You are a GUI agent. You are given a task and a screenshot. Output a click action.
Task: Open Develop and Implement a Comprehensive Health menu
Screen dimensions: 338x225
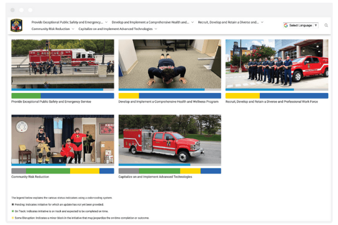pyautogui.click(x=150, y=22)
